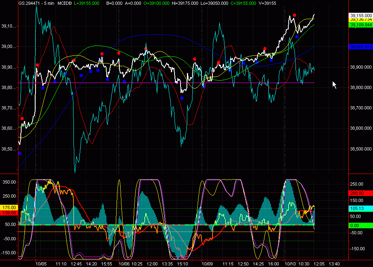Viewport: 373px width, 267px height.
Task: Click the V=39155 volume value
Action: click(x=267, y=3)
